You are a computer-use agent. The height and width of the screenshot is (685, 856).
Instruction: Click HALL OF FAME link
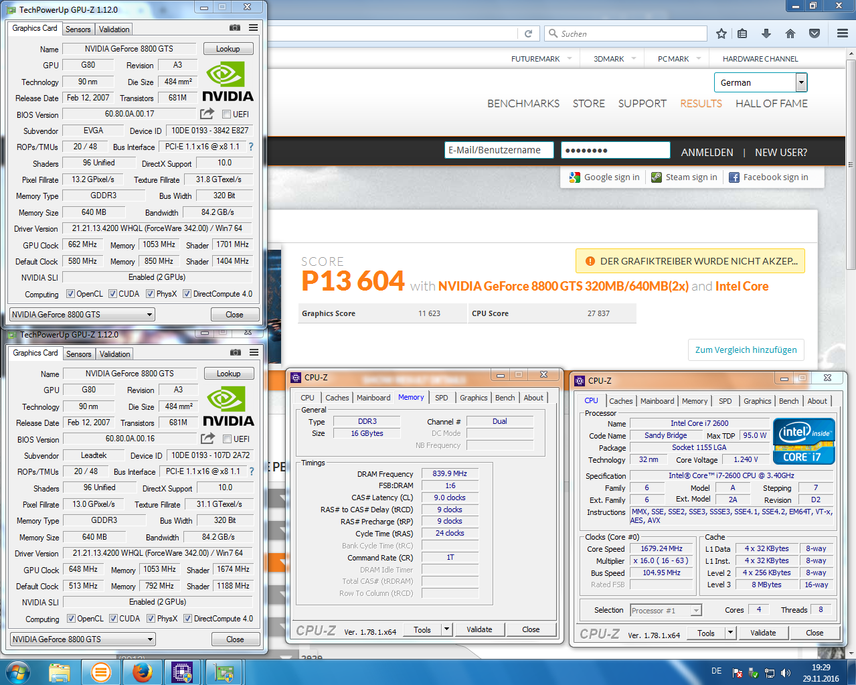pyautogui.click(x=772, y=103)
